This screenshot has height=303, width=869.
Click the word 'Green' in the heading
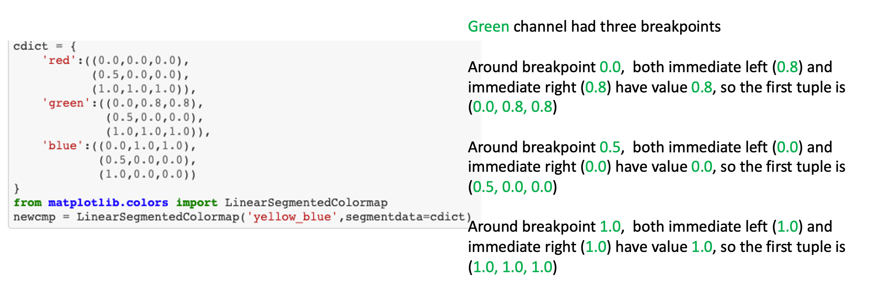coord(488,27)
